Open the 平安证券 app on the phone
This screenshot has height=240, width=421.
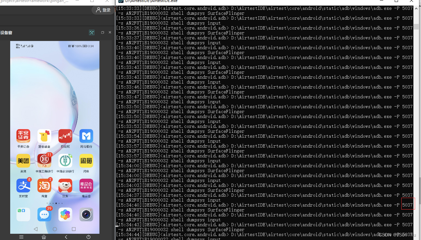[x=23, y=136]
